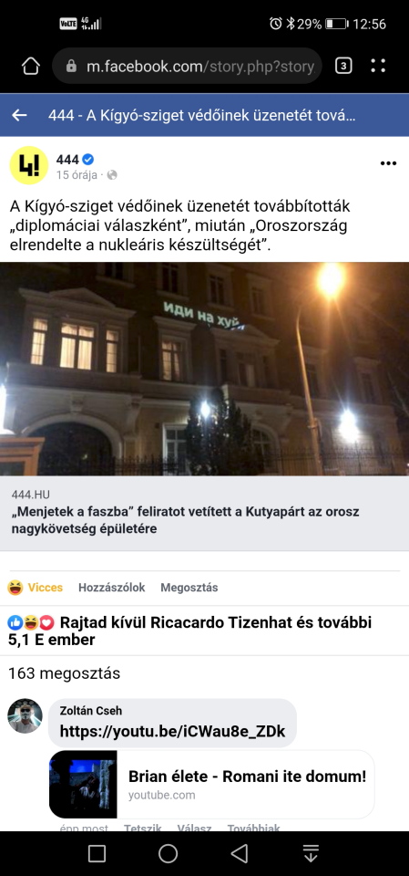Open Brian élete YouTube video preview
This screenshot has height=876, width=409.
(211, 785)
